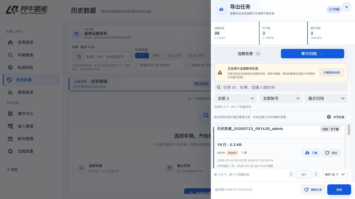The height and width of the screenshot is (199, 355).
Task: Click 本页批量 label
Action: tap(339, 117)
